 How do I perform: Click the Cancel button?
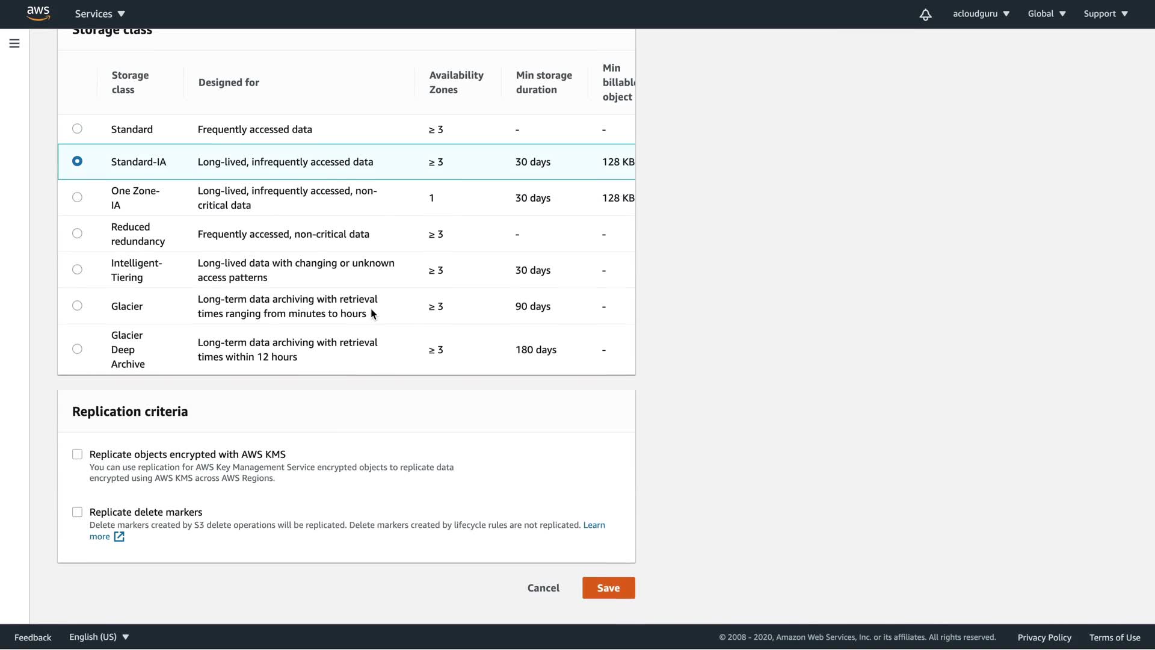(543, 588)
